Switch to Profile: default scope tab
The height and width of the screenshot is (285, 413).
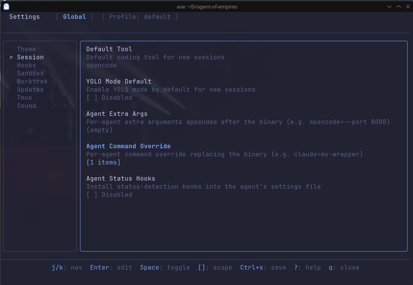coord(140,17)
